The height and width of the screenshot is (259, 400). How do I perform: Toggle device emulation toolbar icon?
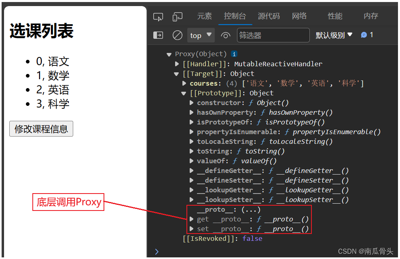pyautogui.click(x=177, y=17)
